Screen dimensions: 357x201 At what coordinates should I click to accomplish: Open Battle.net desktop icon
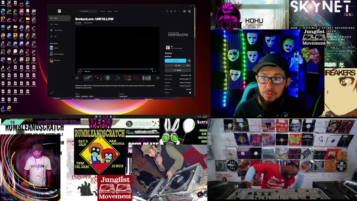[x=9, y=36]
